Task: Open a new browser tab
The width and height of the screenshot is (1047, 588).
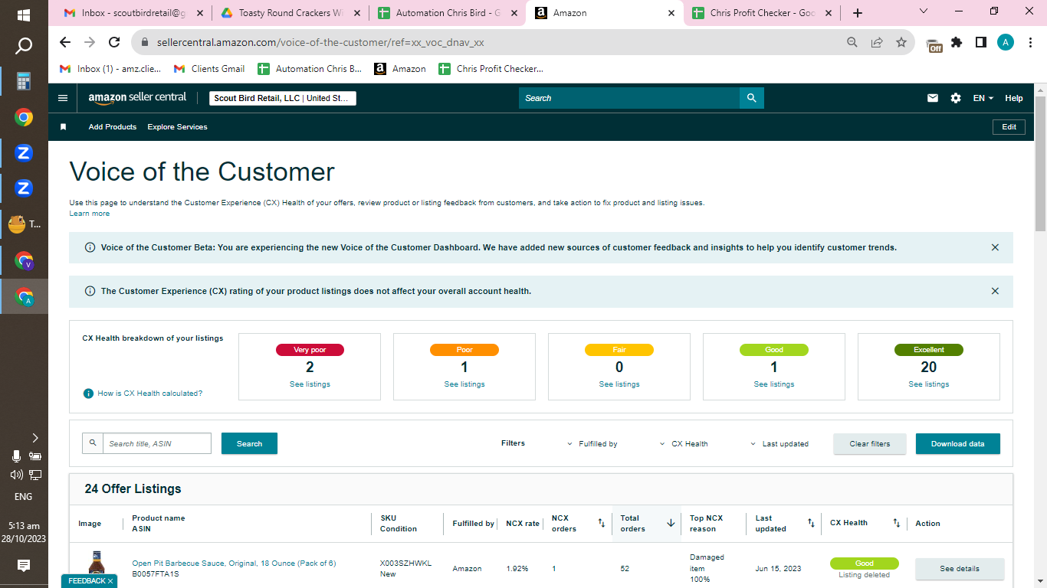Action: pos(858,13)
